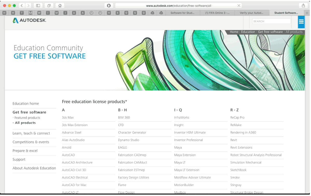Click inside the SEARCH input field
This screenshot has width=311, height=196.
[271, 21]
